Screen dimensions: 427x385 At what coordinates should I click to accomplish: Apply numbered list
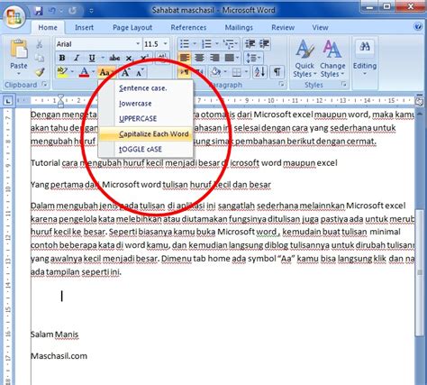[x=206, y=44]
